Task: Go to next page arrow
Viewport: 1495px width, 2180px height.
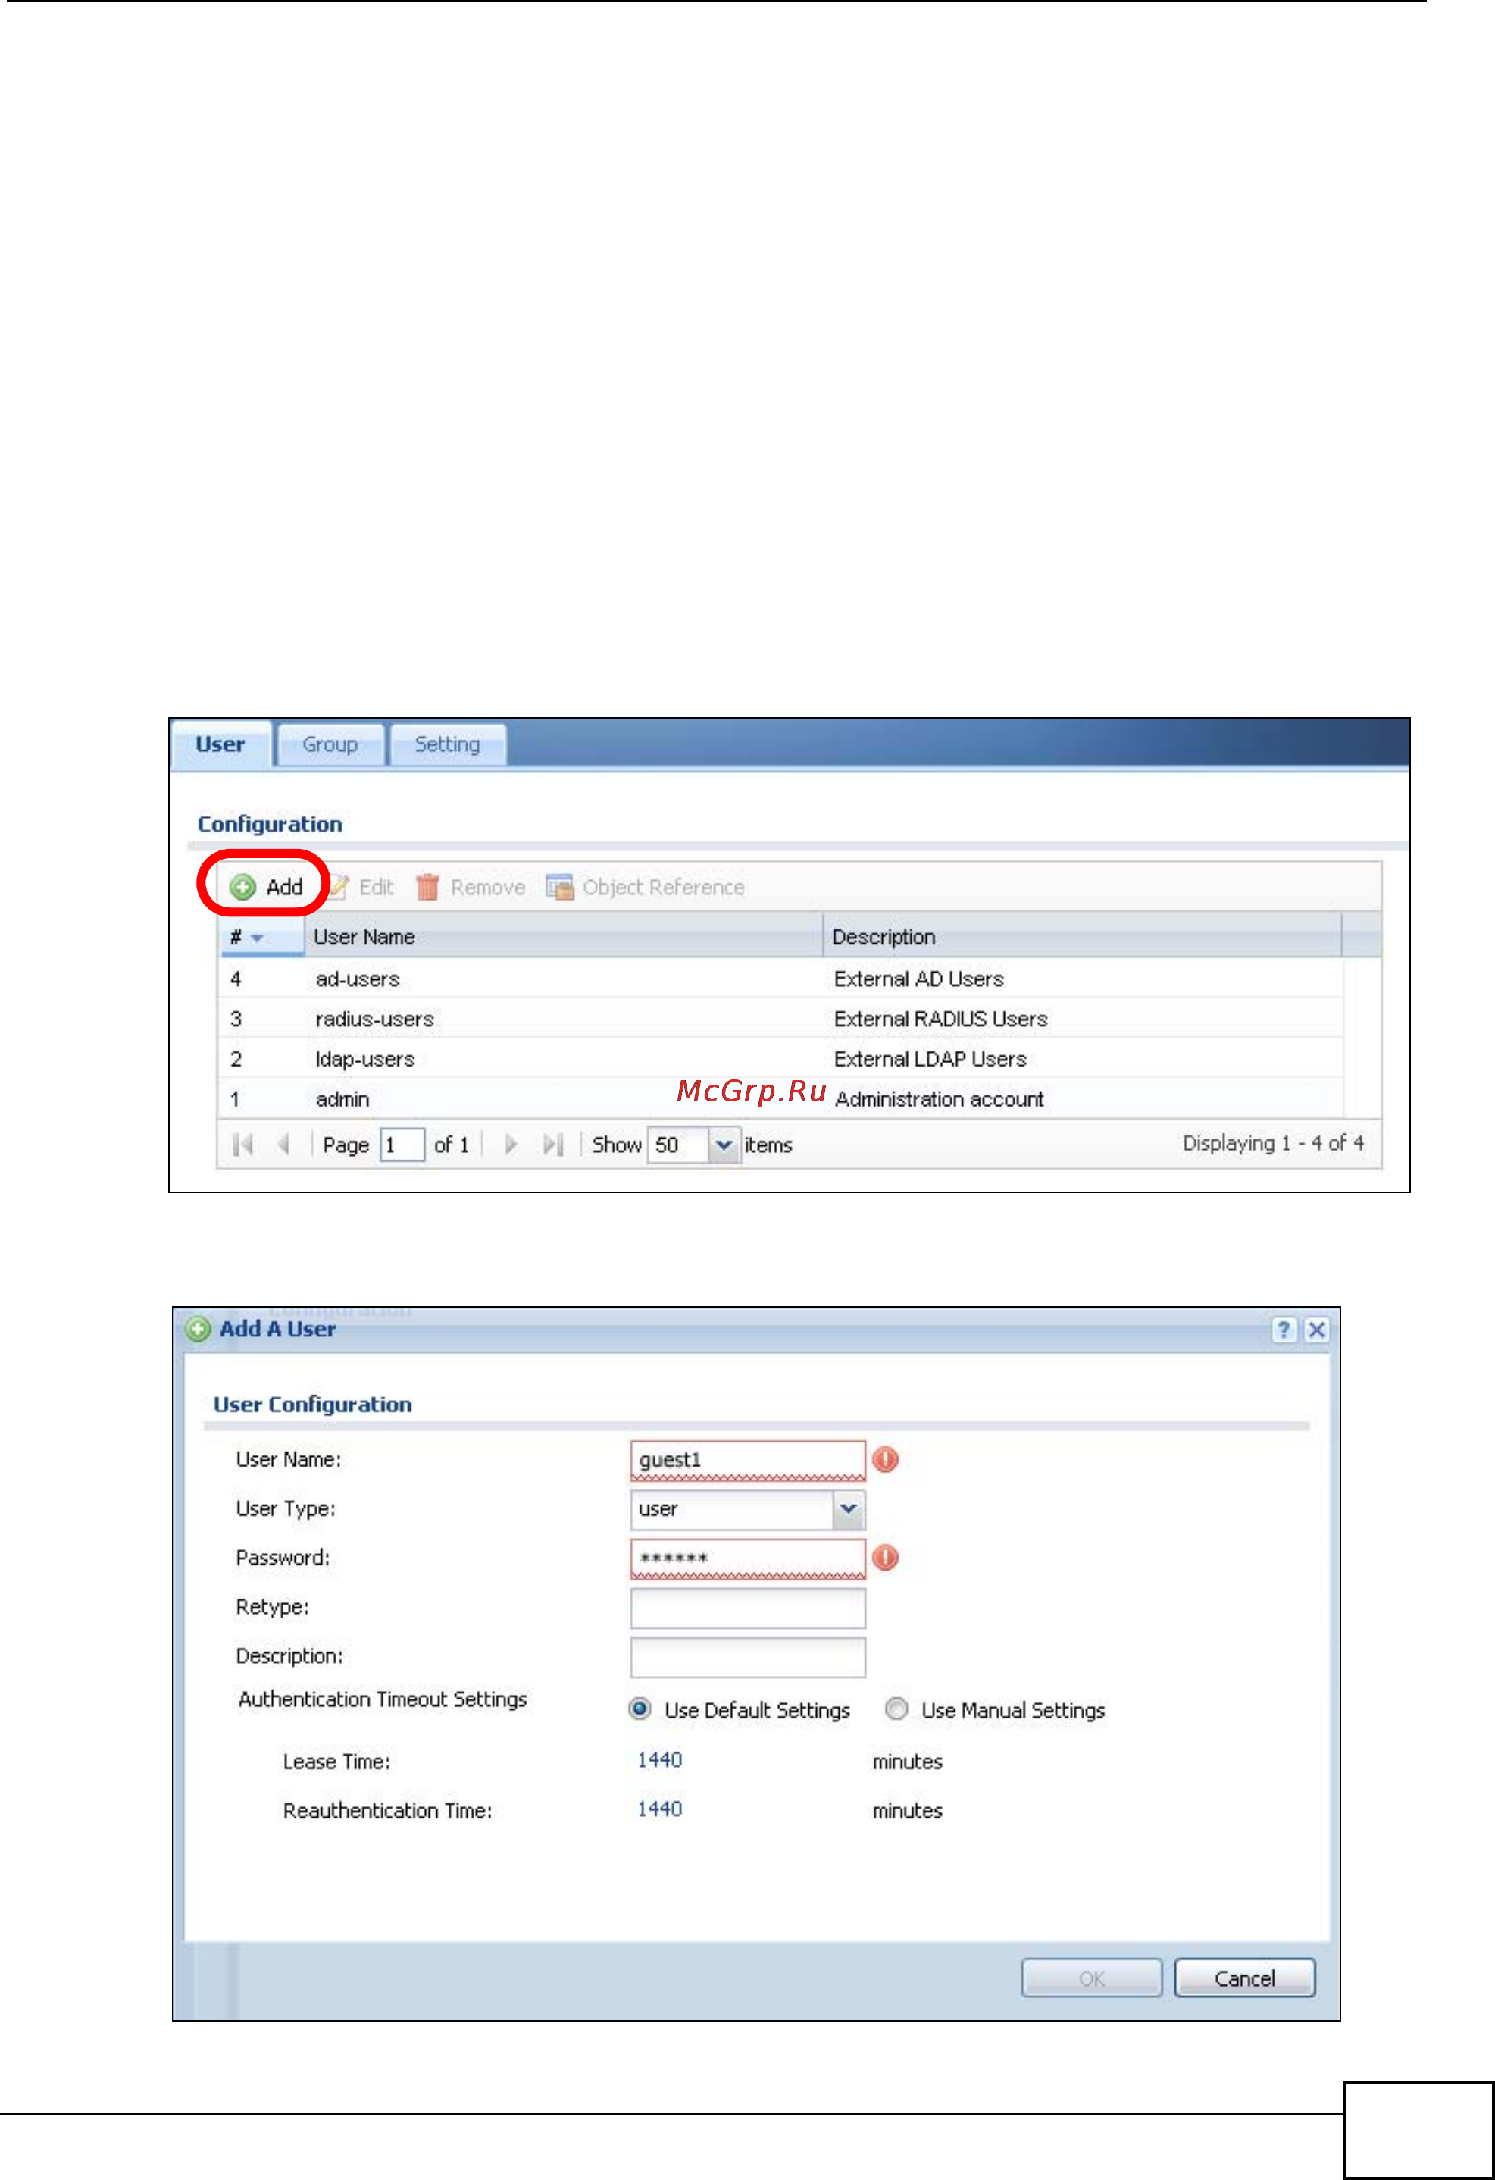Action: tap(510, 1144)
